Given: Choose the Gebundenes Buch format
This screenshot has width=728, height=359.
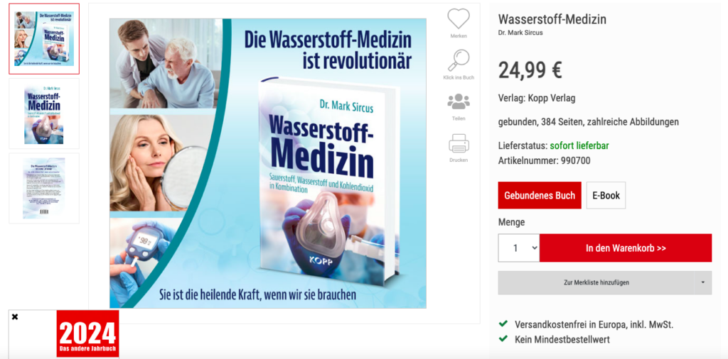Looking at the screenshot, I should point(540,195).
